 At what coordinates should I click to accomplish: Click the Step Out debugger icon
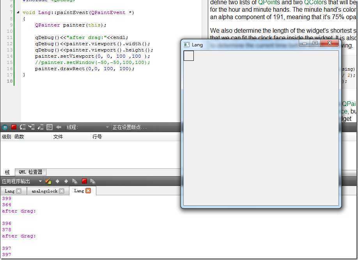41,127
